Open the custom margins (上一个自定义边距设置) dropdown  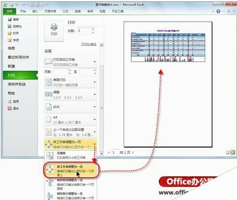tap(70, 132)
